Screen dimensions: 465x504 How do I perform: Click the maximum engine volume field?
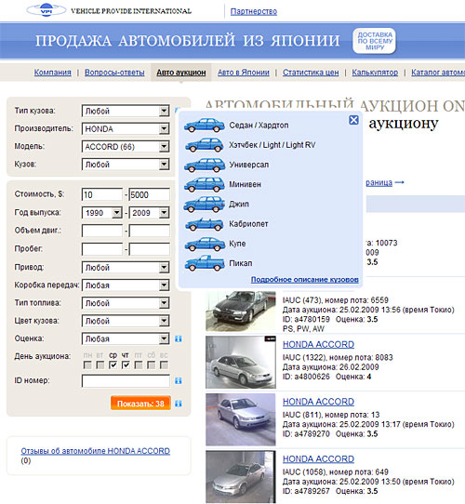click(x=149, y=231)
